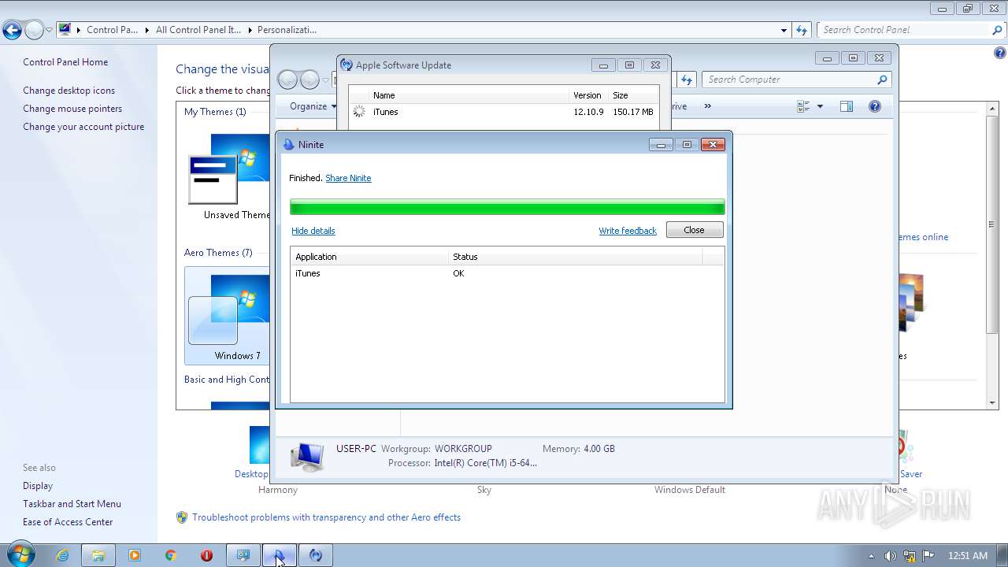Toggle the preview pane icon
Viewport: 1008px width, 567px height.
tap(847, 106)
